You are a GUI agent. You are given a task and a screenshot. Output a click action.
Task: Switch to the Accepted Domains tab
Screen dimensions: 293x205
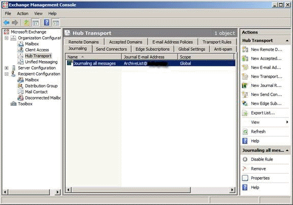(126, 42)
